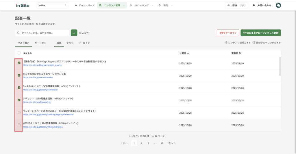
Task: Click the content management document icon
Action: pos(100,5)
